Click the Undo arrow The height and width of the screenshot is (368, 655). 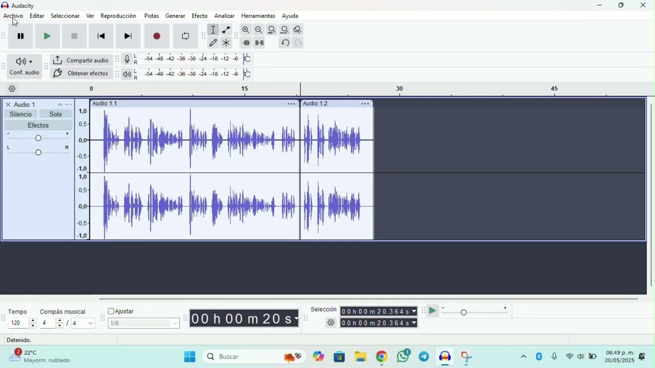(285, 43)
